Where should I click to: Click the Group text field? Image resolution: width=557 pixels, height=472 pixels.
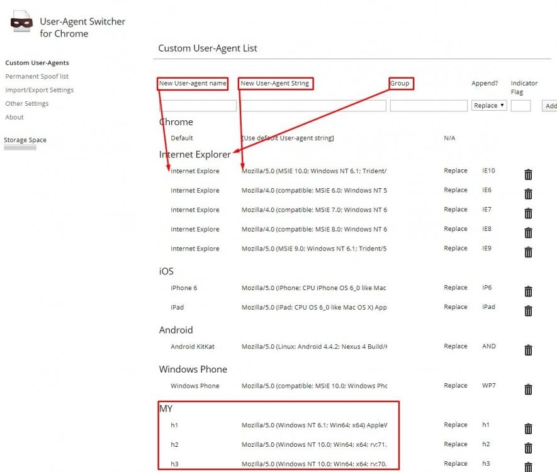[429, 106]
